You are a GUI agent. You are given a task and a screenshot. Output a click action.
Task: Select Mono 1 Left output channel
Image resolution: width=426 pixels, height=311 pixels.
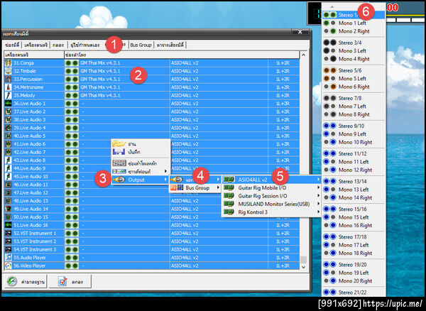tap(353, 23)
